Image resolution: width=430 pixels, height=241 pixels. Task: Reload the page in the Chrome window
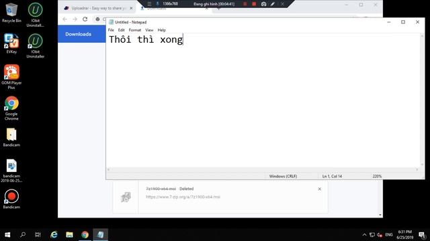[85, 19]
